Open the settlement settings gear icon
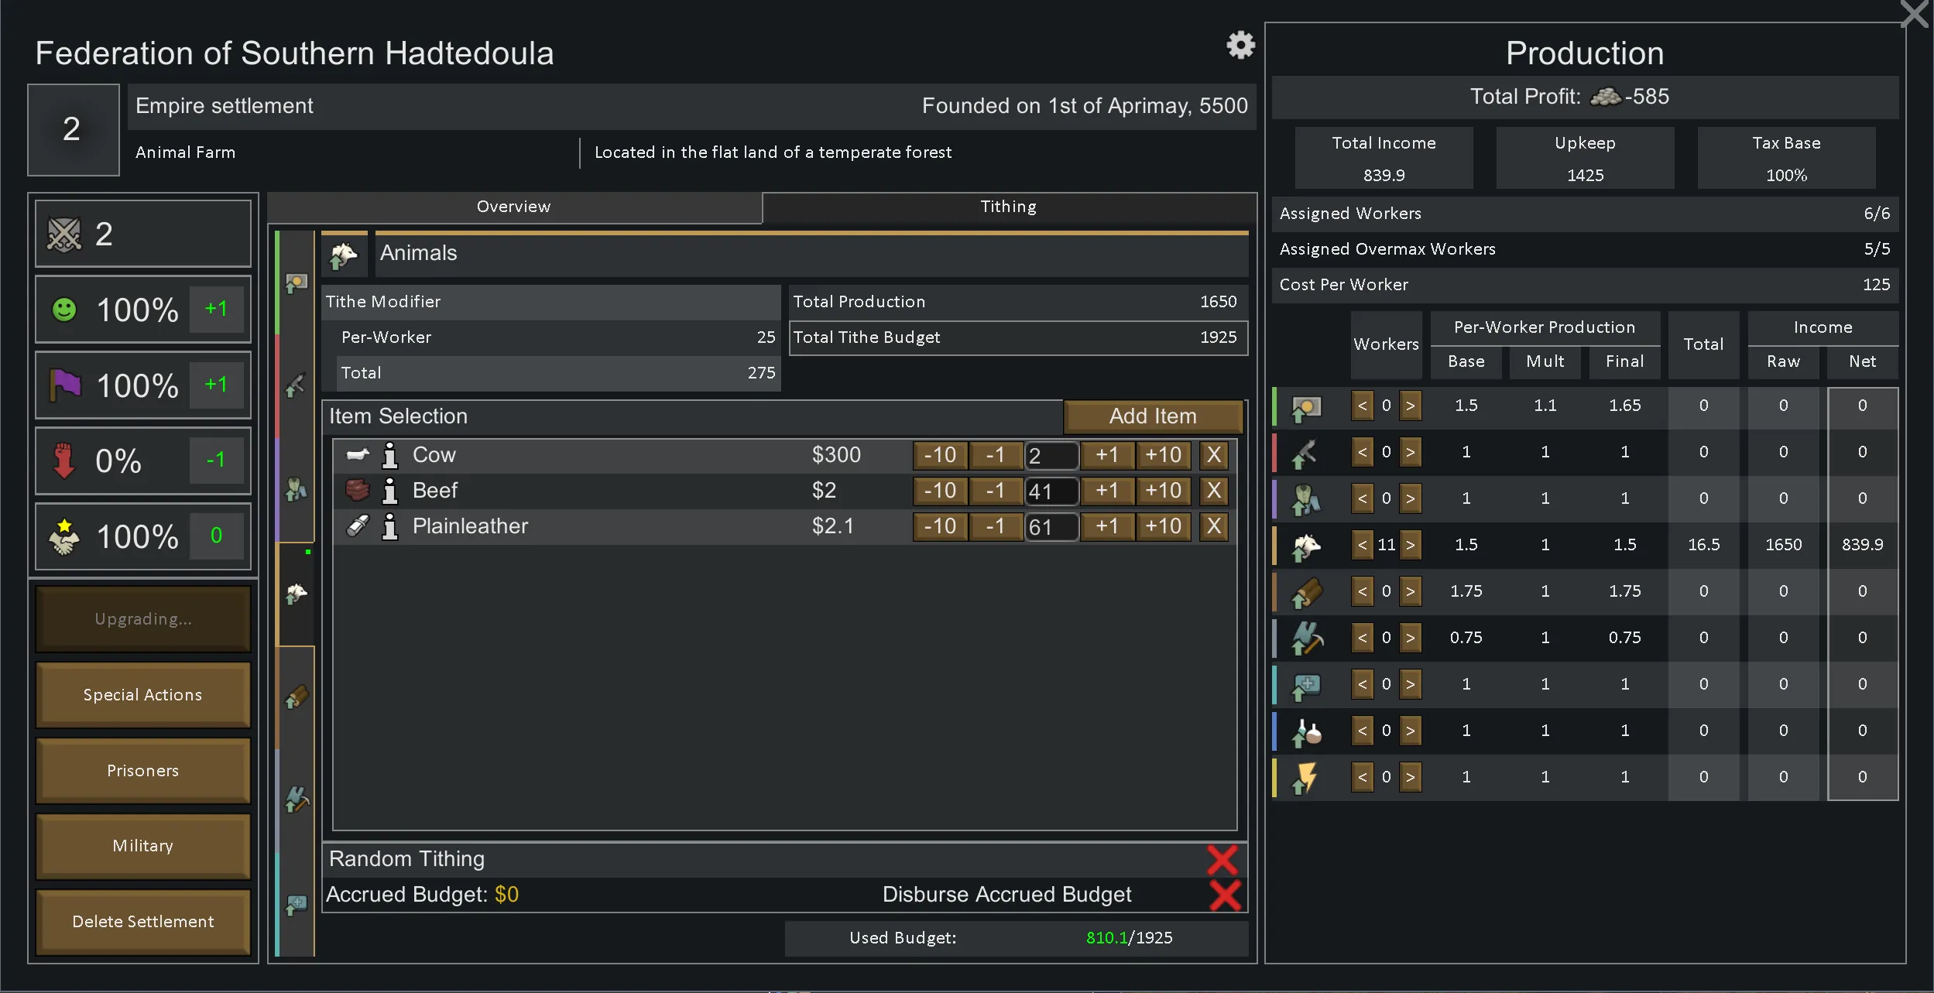 coord(1240,45)
